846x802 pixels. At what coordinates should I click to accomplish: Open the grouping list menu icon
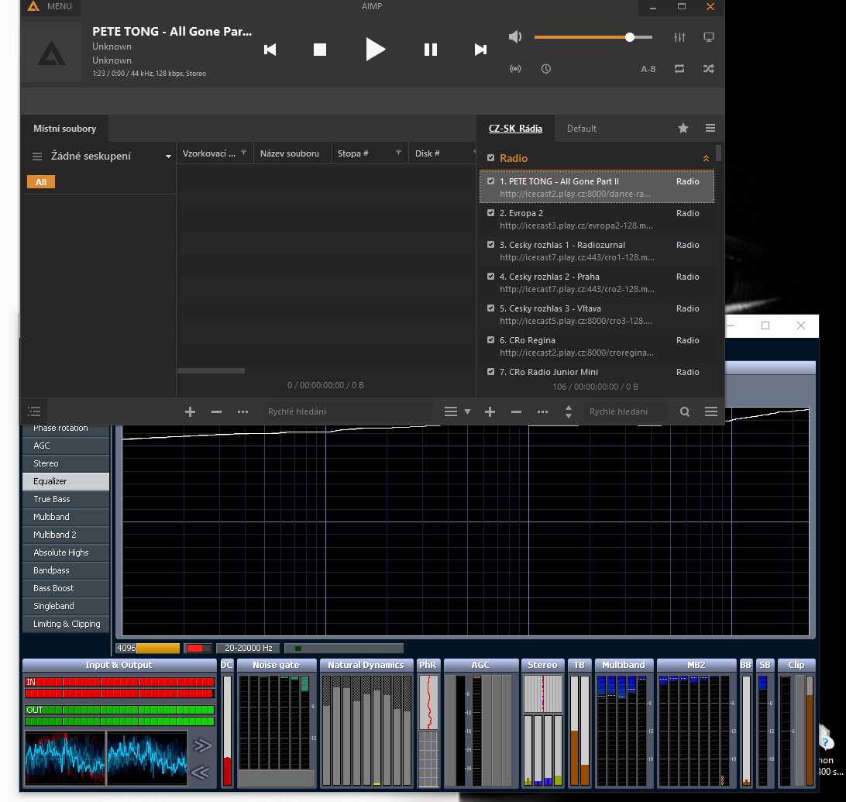[37, 157]
